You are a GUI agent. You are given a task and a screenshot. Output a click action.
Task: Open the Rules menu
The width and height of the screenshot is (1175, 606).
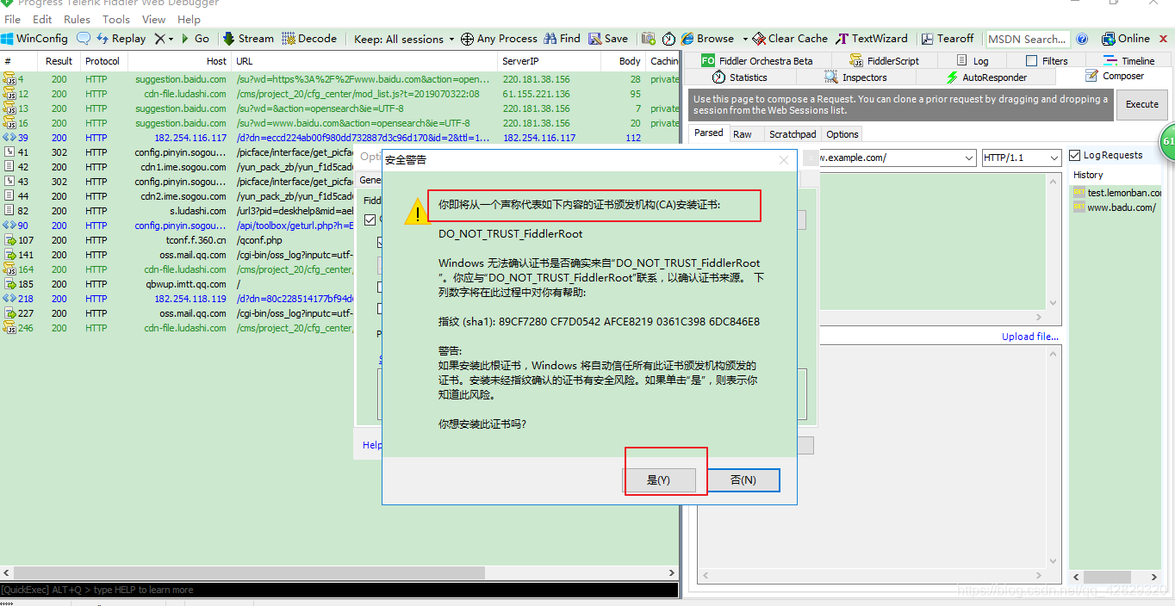click(x=77, y=19)
